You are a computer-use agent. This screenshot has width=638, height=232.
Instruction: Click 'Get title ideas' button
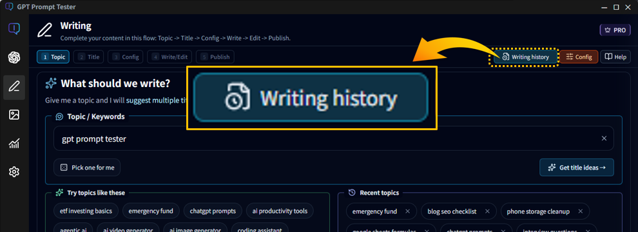pos(577,168)
